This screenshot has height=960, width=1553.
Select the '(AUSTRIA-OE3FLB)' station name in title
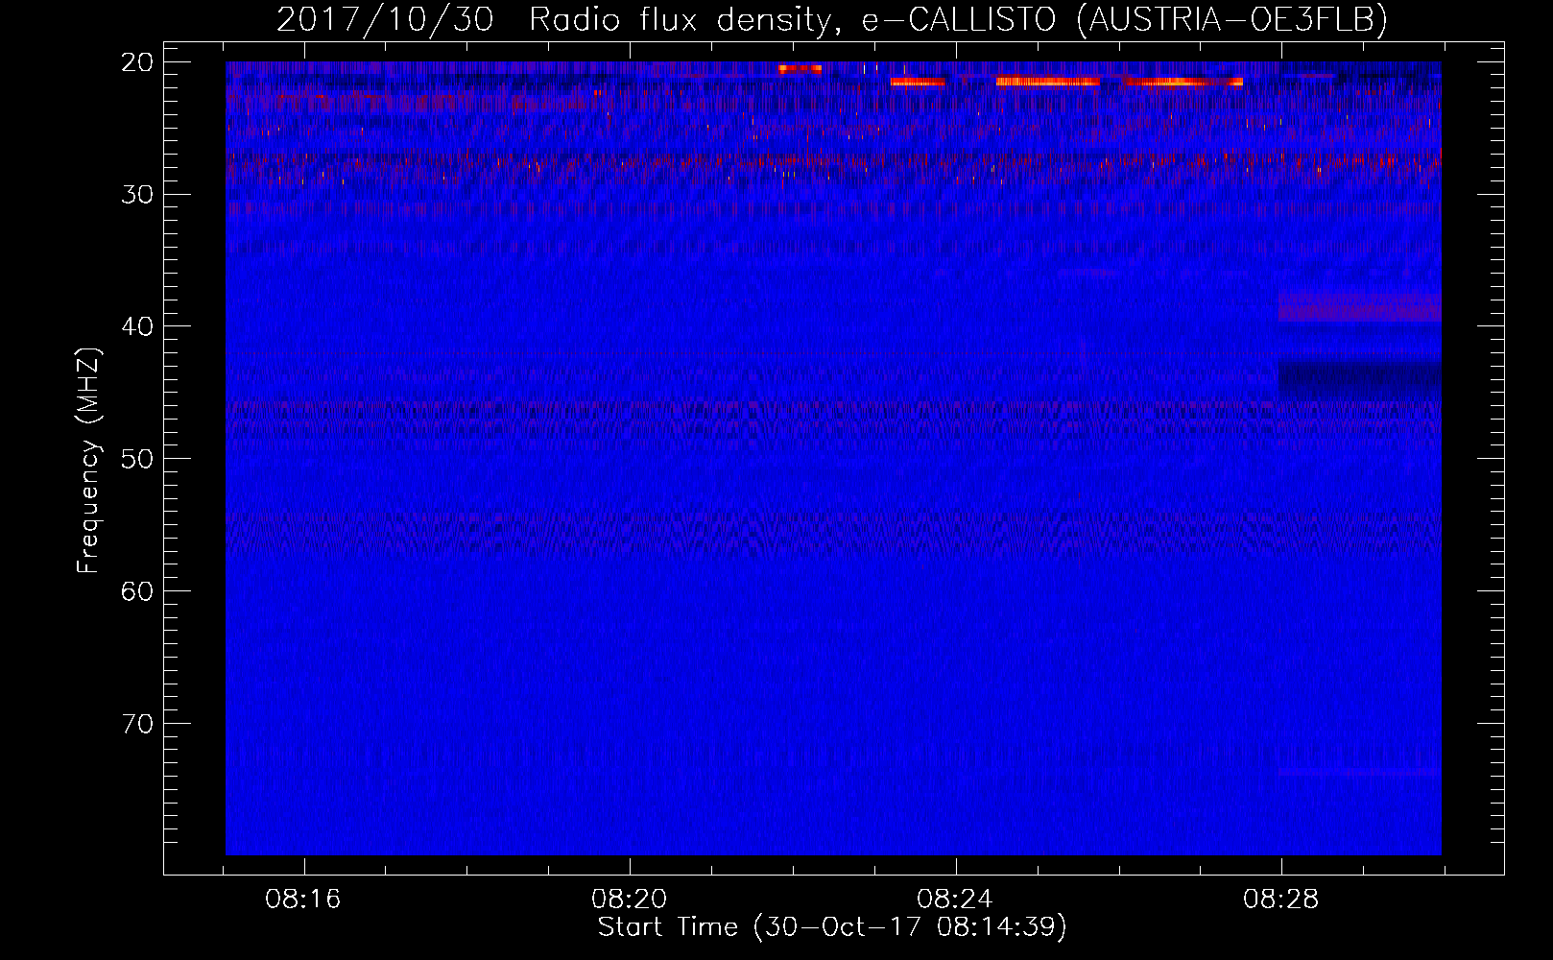pyautogui.click(x=1231, y=19)
